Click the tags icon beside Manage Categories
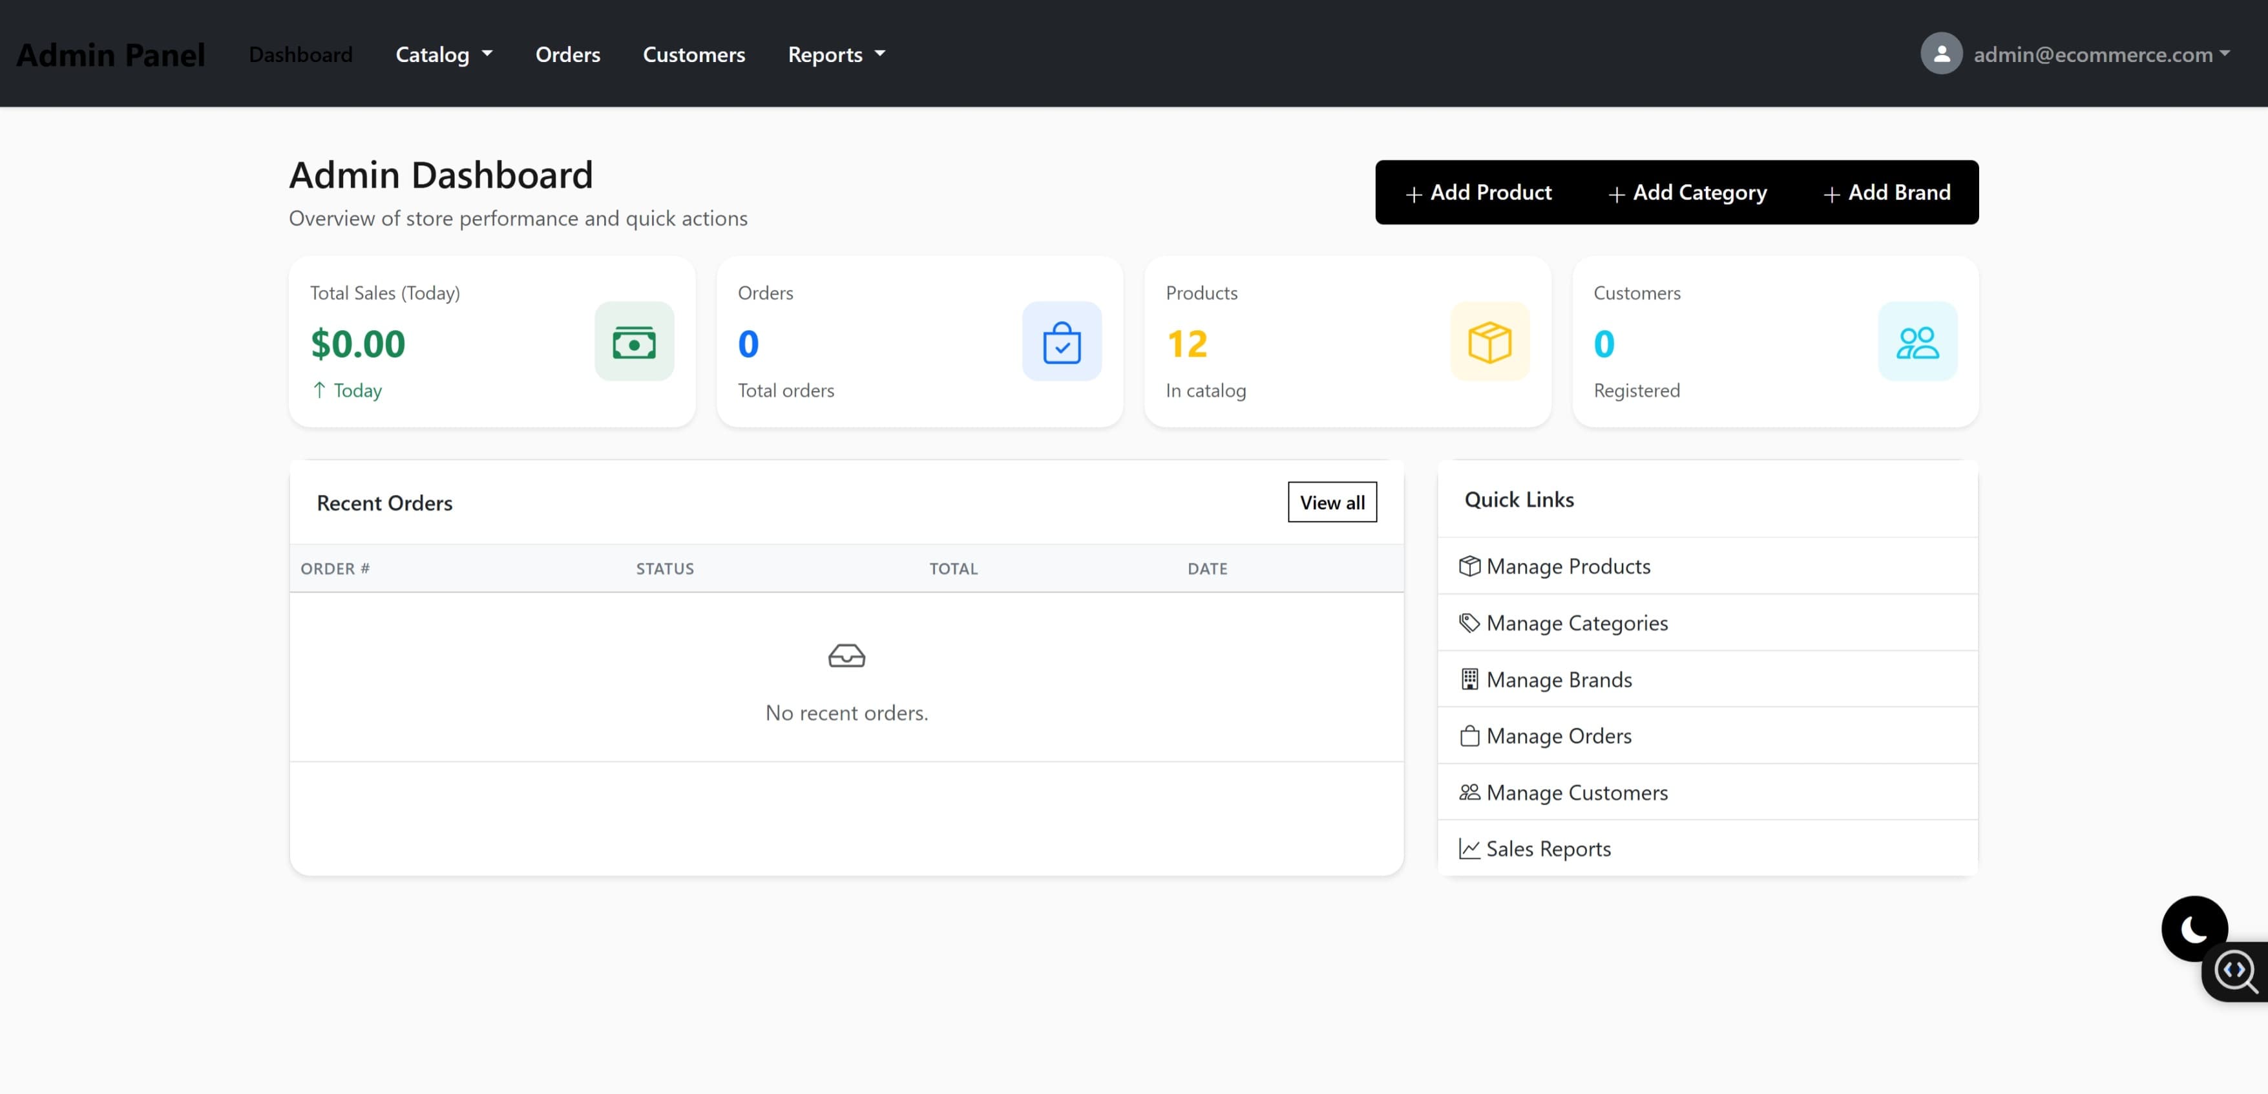The width and height of the screenshot is (2268, 1094). (1469, 623)
